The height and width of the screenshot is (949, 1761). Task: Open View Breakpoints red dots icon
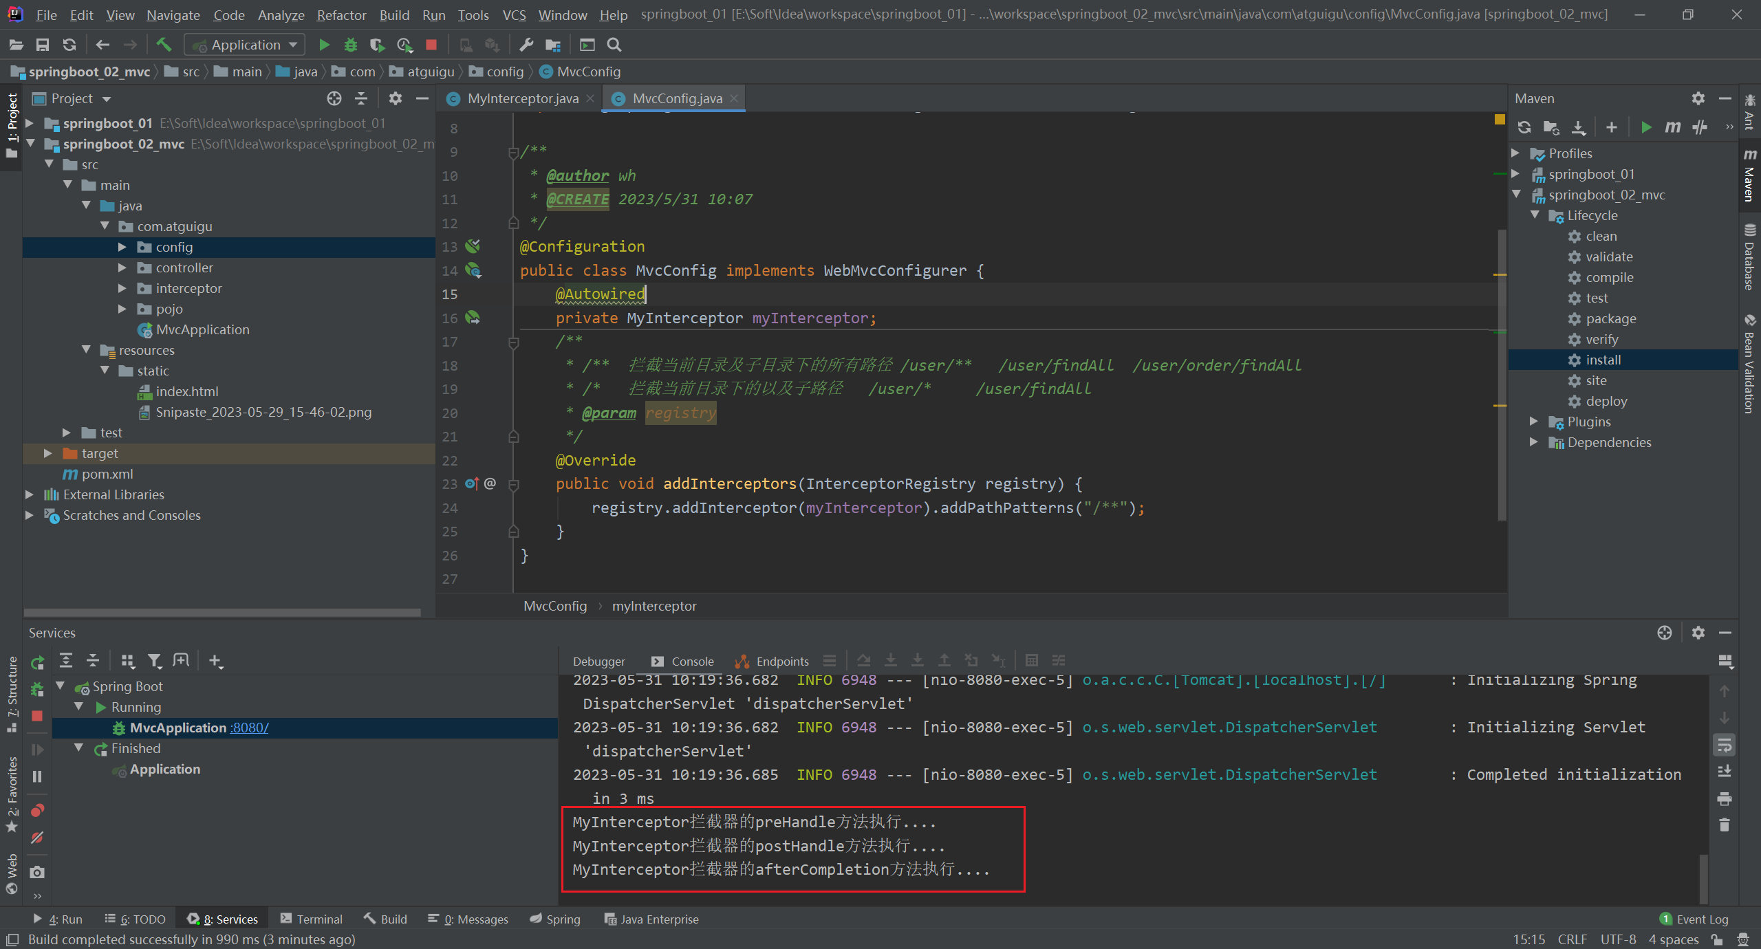point(37,810)
